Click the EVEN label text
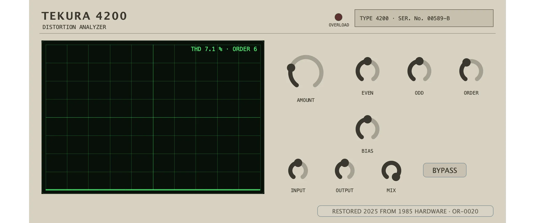The image size is (535, 223). [x=368, y=93]
